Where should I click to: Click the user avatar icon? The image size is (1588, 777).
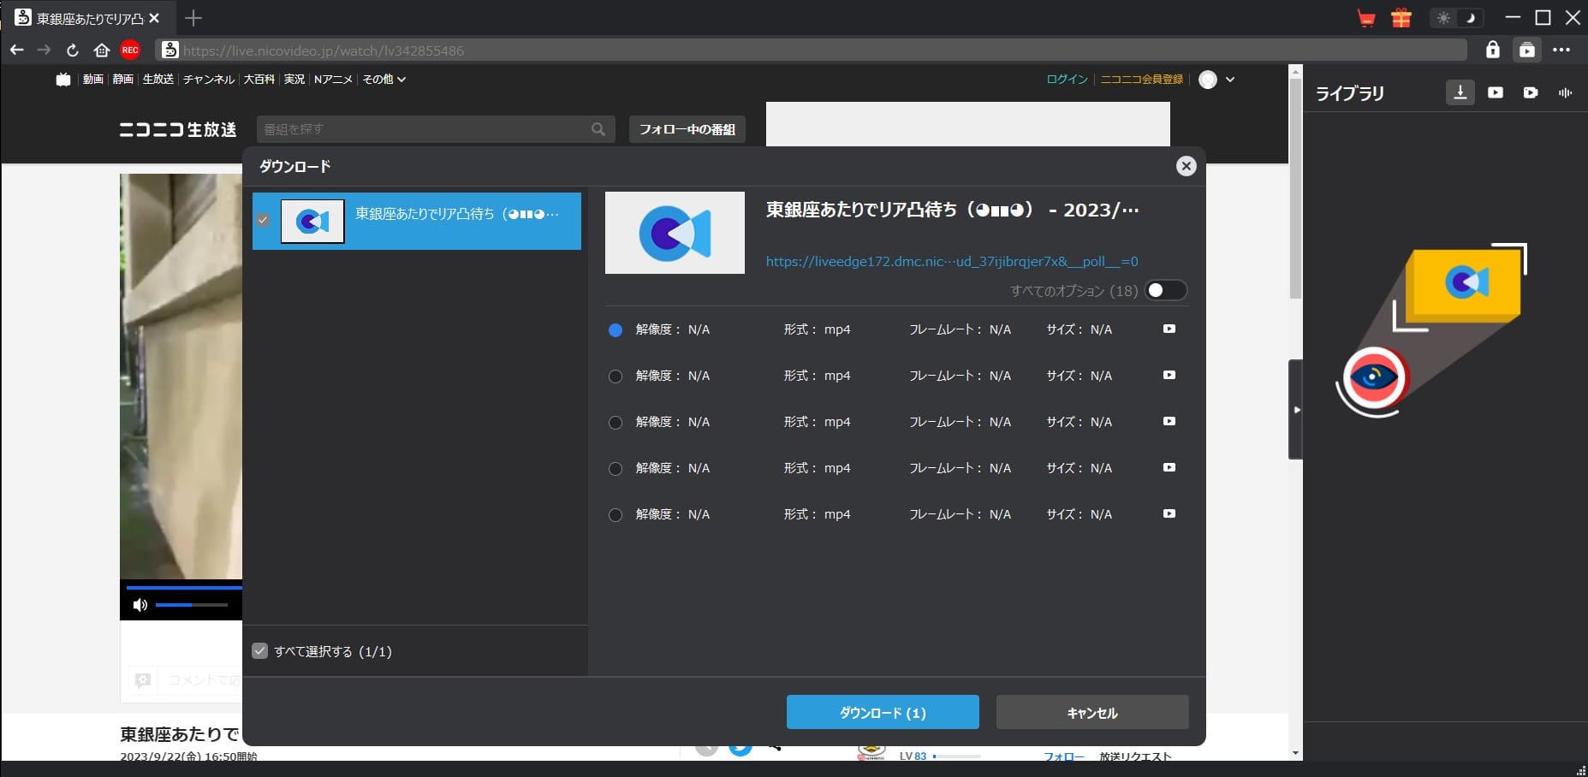1208,80
